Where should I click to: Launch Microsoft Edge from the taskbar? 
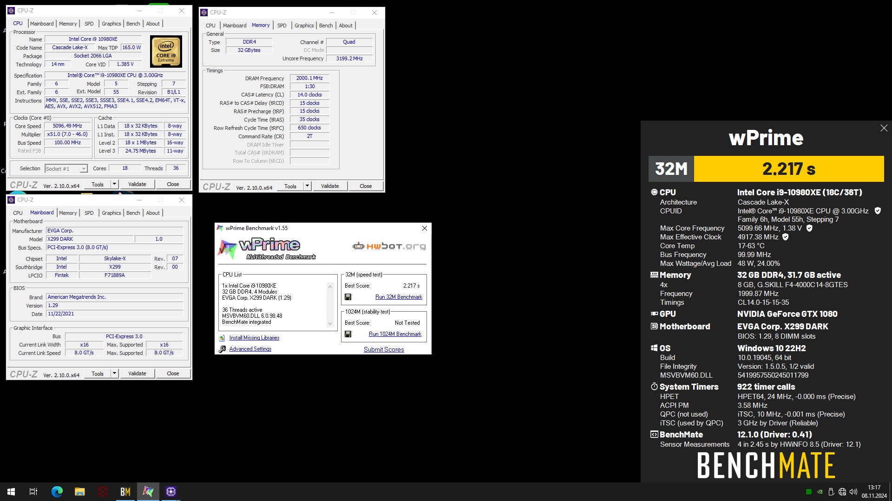click(57, 492)
